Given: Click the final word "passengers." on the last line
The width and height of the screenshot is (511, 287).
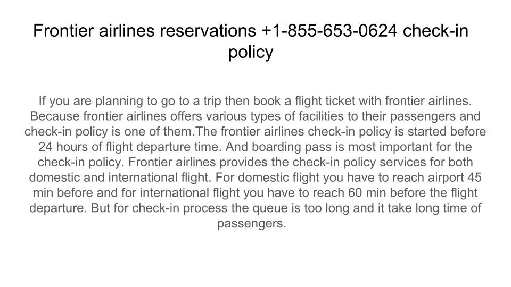Looking at the screenshot, I should [252, 224].
